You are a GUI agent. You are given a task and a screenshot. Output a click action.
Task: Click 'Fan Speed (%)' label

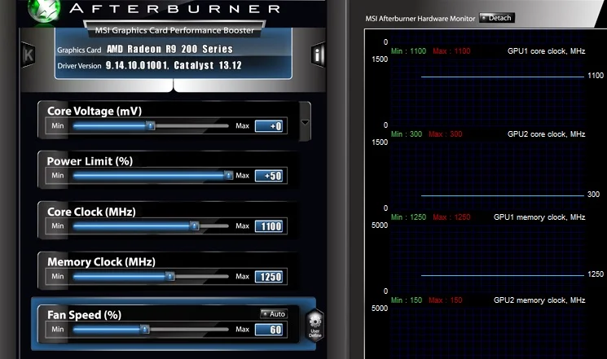tap(85, 315)
